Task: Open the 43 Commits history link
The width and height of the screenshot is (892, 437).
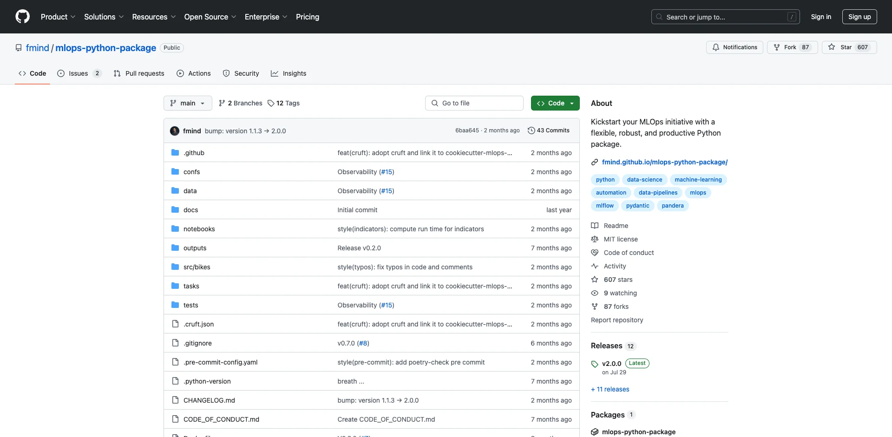Action: pos(549,130)
